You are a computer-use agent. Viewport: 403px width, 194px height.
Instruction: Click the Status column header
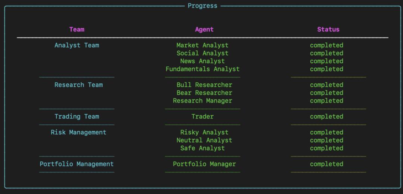328,29
